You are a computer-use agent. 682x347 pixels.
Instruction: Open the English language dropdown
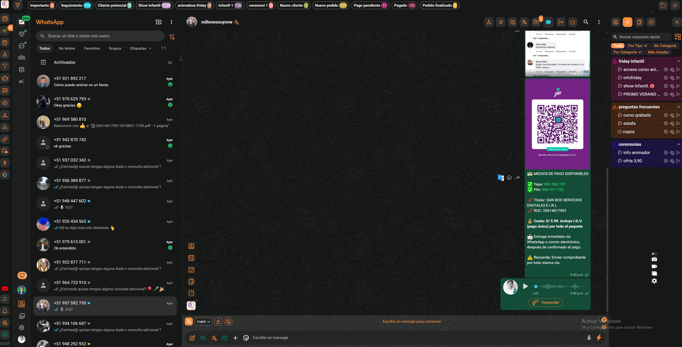pyautogui.click(x=203, y=321)
